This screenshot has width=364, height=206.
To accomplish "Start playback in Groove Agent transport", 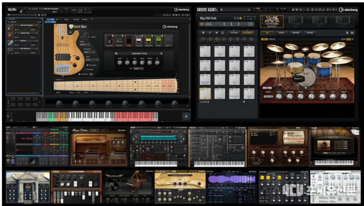I will pos(210,33).
